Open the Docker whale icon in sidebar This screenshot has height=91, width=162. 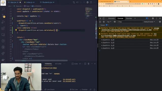[x=3, y=60]
